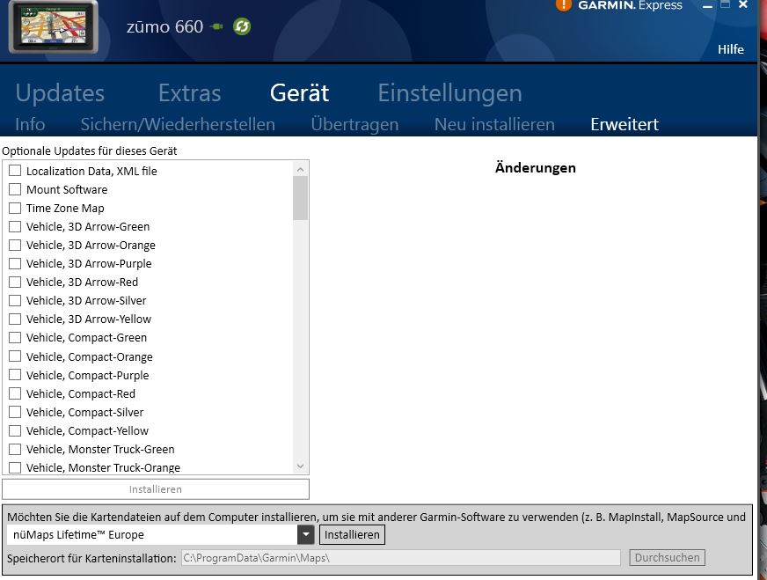Click the green device connection plug icon
The image size is (767, 580).
click(217, 26)
